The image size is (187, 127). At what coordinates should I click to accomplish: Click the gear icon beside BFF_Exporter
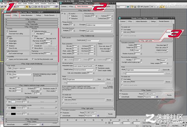click(x=139, y=7)
